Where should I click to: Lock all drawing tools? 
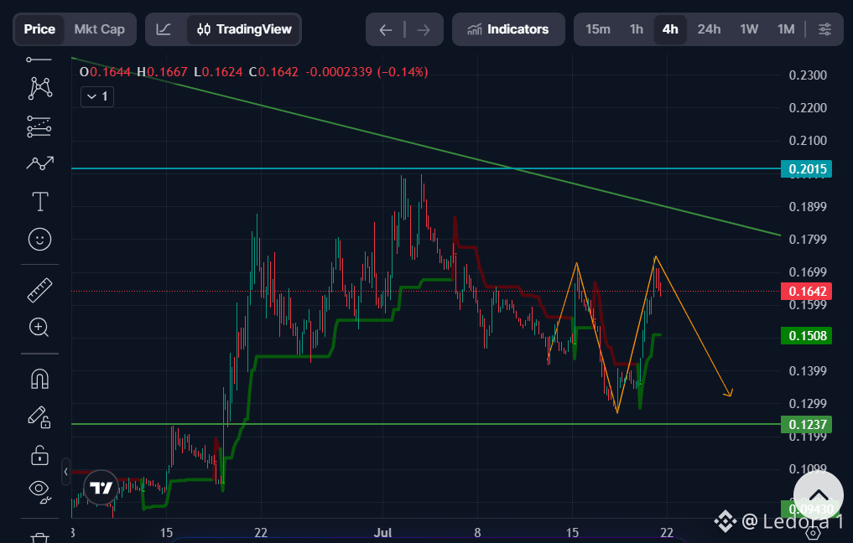click(39, 456)
